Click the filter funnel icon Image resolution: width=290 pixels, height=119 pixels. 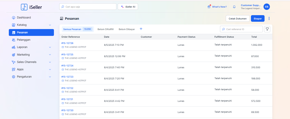click(267, 29)
